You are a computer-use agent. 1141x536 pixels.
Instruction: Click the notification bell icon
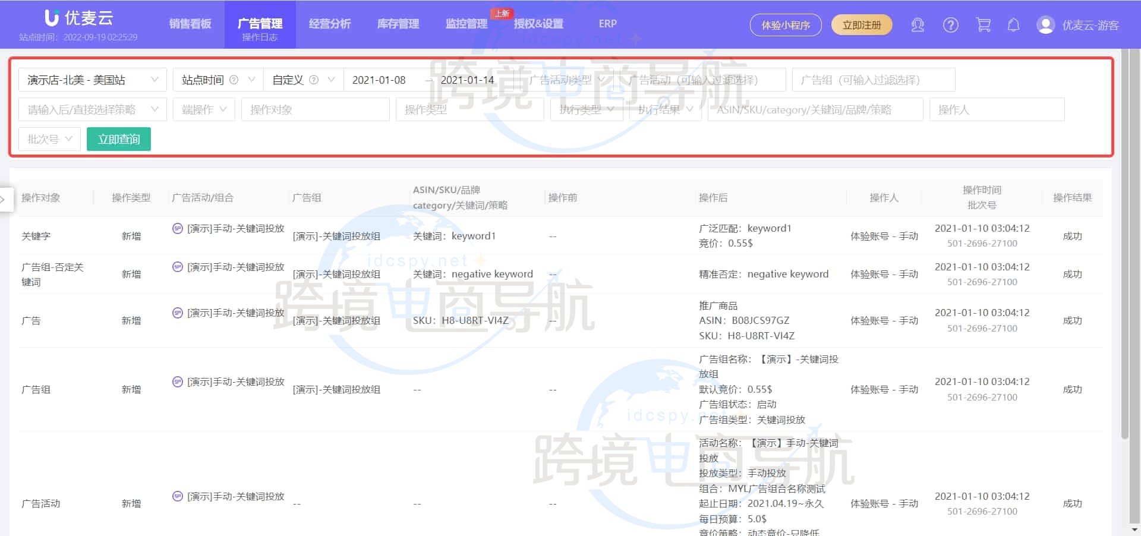[x=1013, y=25]
